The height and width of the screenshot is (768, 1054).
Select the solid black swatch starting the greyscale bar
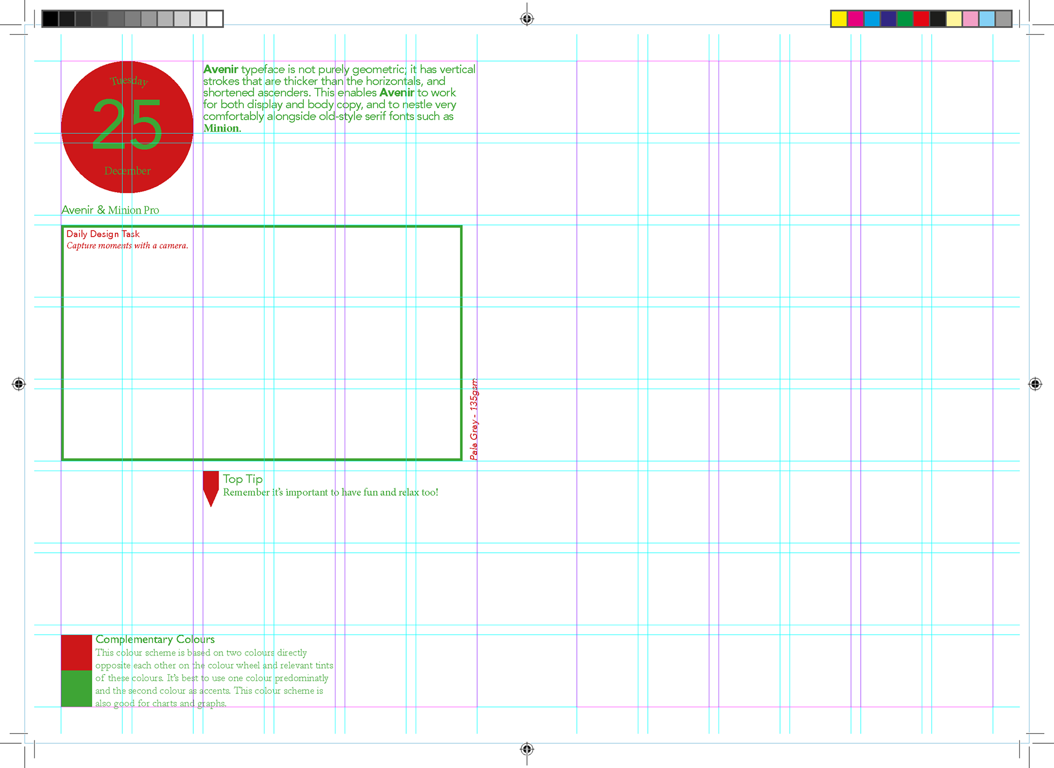pos(51,19)
